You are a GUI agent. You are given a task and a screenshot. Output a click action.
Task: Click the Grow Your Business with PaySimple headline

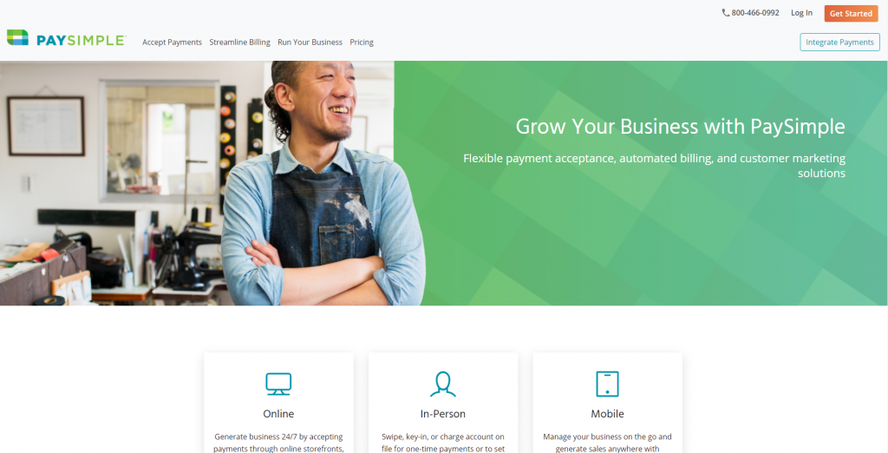pos(680,127)
